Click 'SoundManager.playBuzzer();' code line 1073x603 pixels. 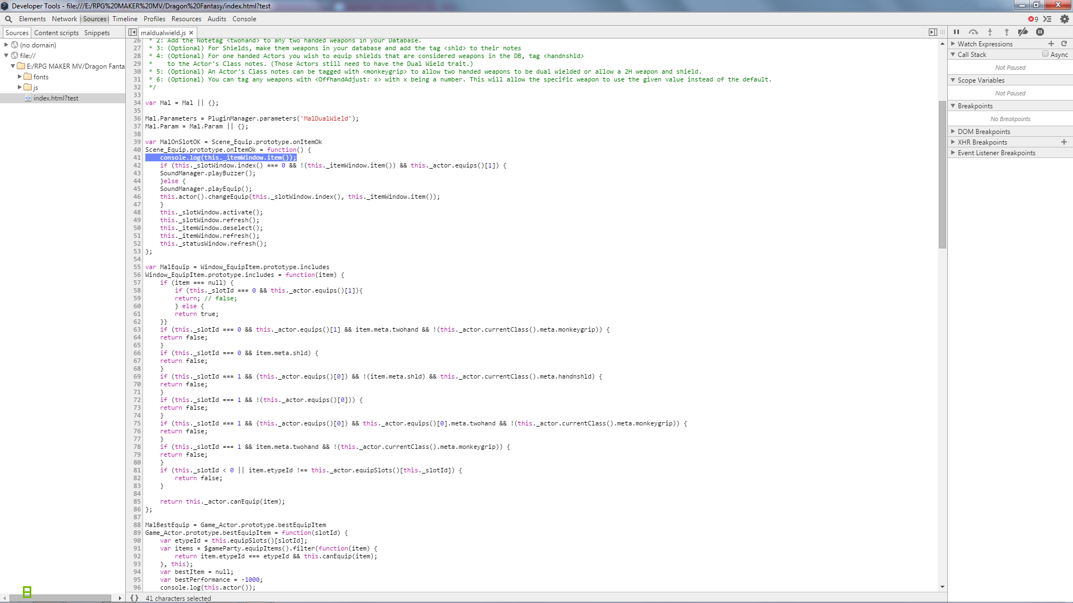click(207, 173)
